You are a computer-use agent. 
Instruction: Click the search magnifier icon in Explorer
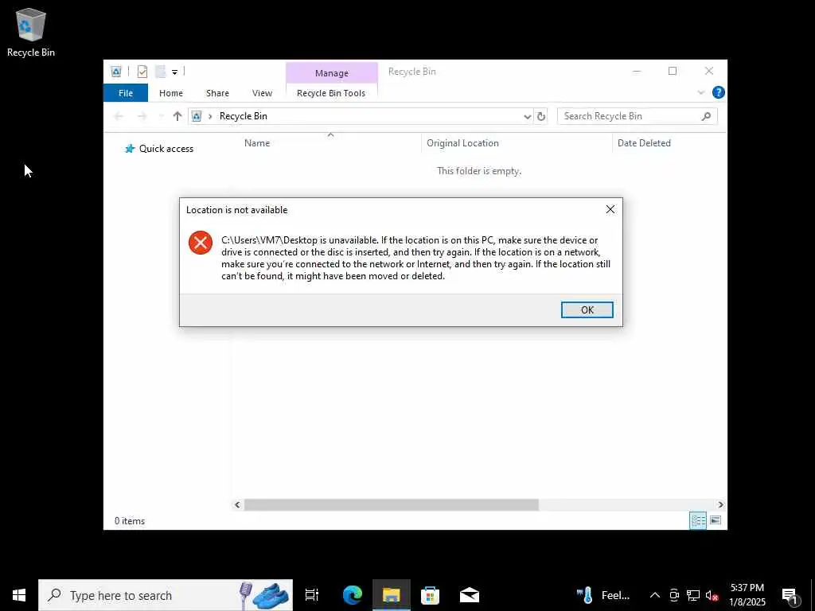706,116
